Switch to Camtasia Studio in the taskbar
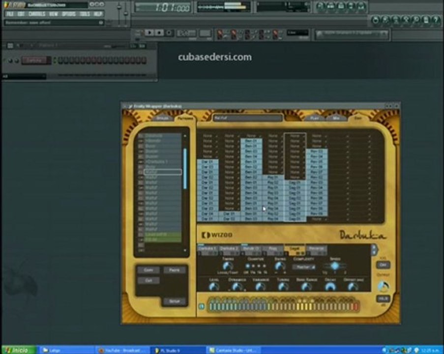Screen dimensions: 444x354 click(234, 351)
